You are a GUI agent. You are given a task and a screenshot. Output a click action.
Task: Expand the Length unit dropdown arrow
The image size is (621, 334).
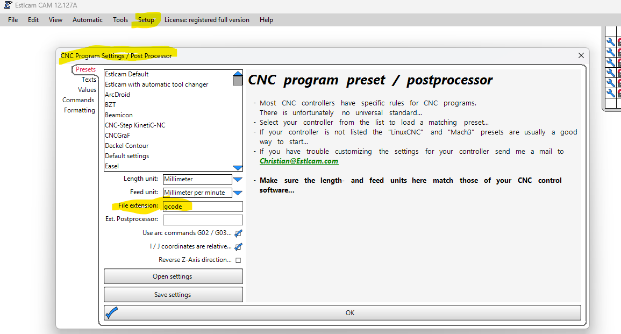click(238, 180)
